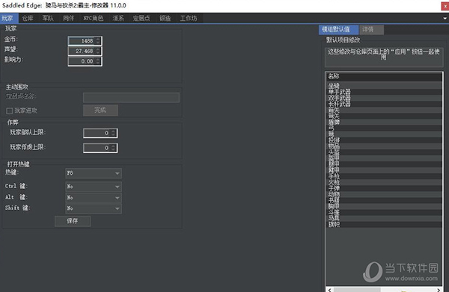Go to the 派系 tab

pyautogui.click(x=118, y=18)
